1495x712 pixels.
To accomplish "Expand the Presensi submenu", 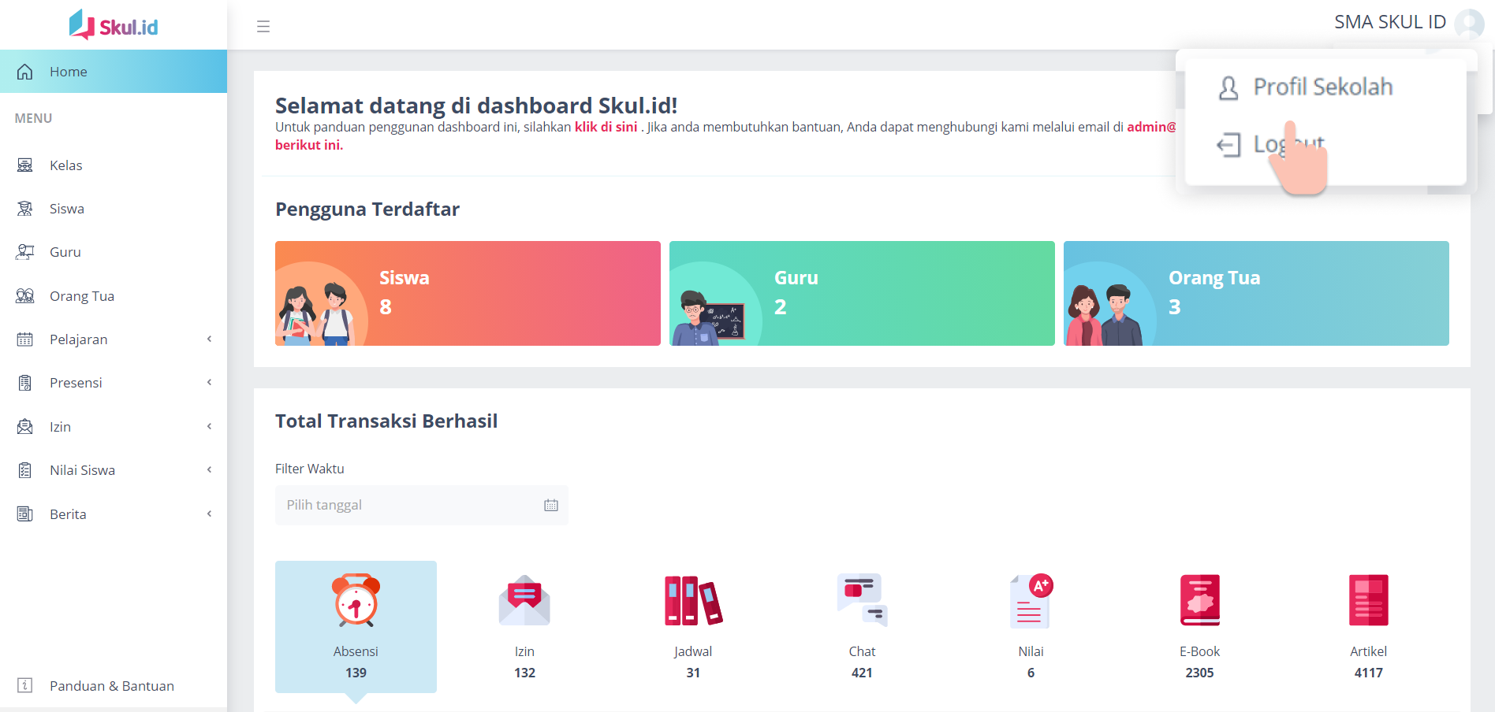I will point(114,383).
